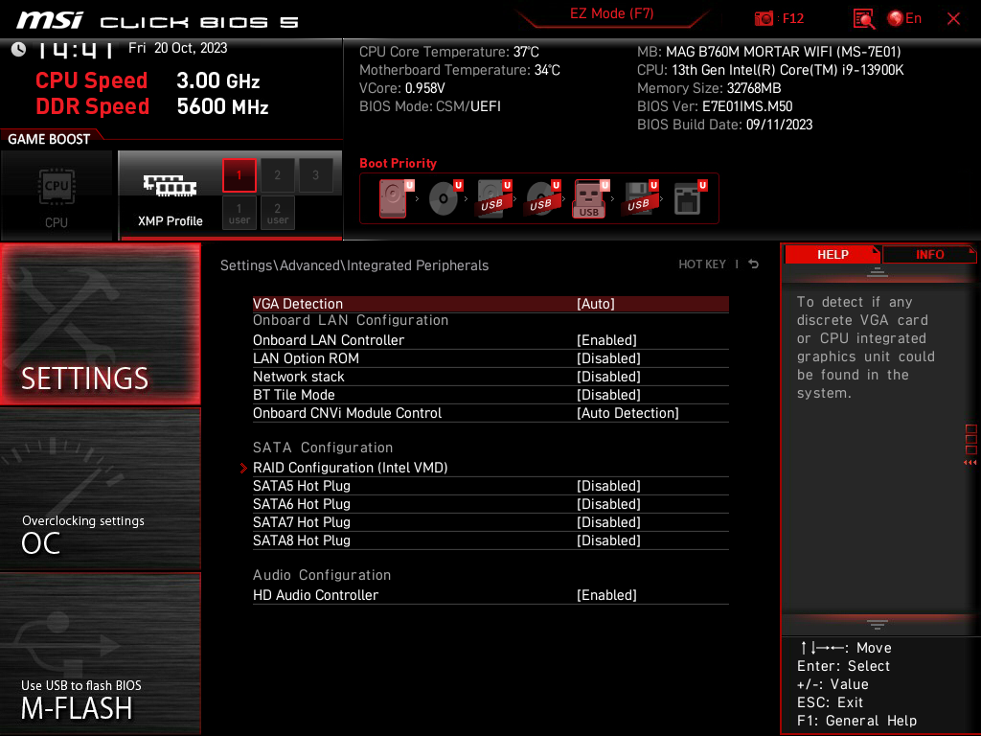Click the help panel top collapse handle
This screenshot has width=981, height=736.
click(x=878, y=272)
